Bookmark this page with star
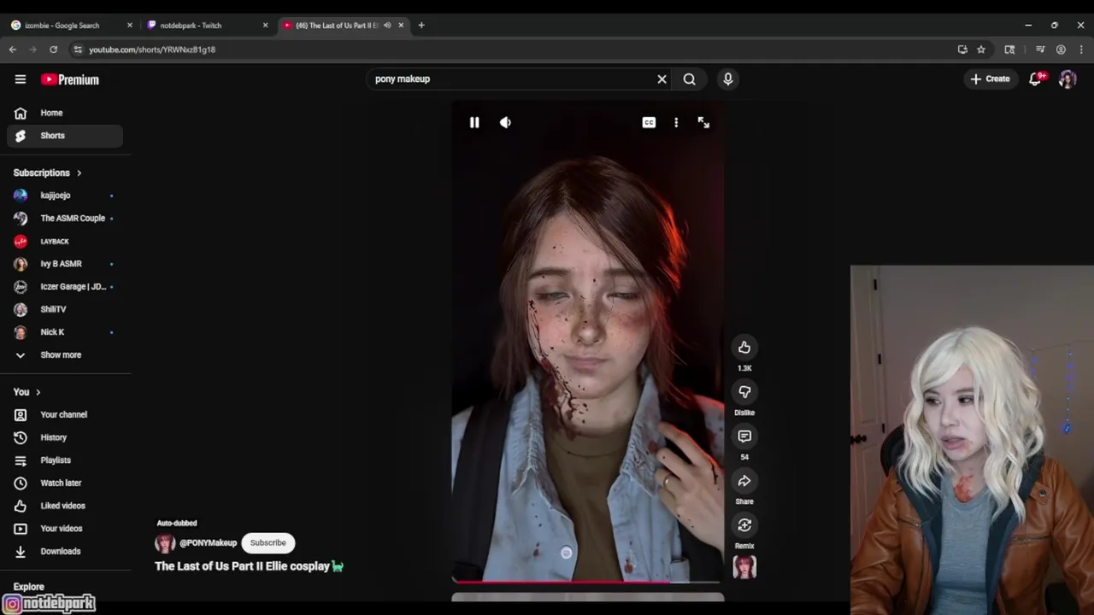Viewport: 1094px width, 615px height. click(981, 50)
